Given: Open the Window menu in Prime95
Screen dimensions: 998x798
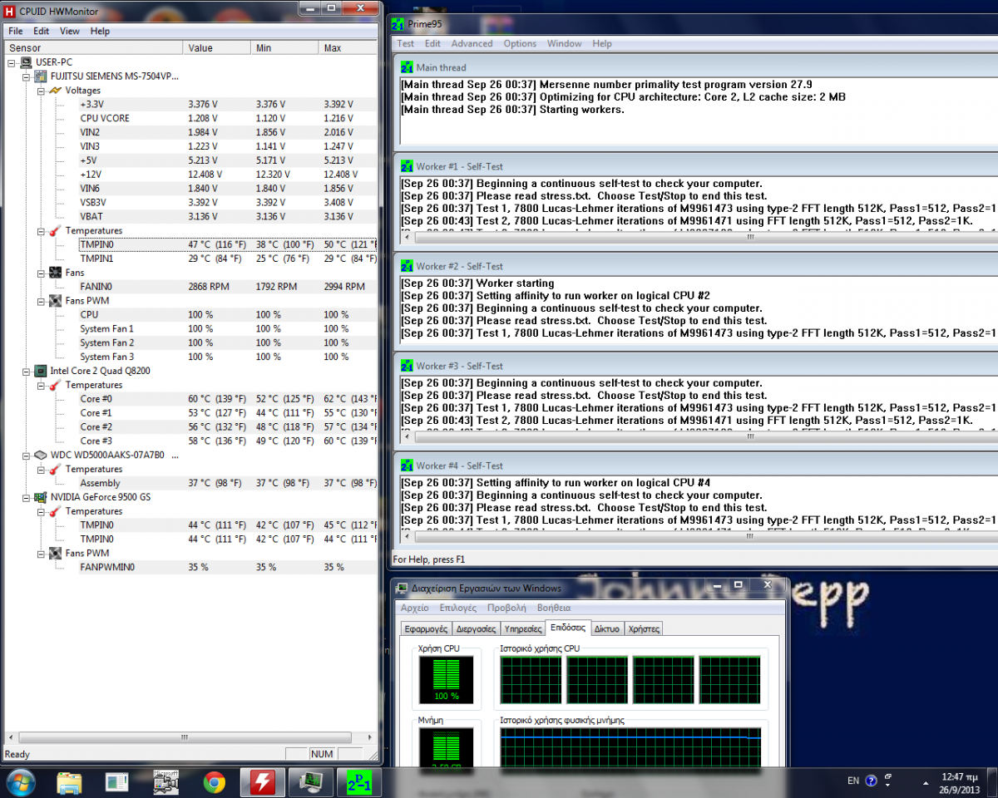Looking at the screenshot, I should [x=564, y=43].
